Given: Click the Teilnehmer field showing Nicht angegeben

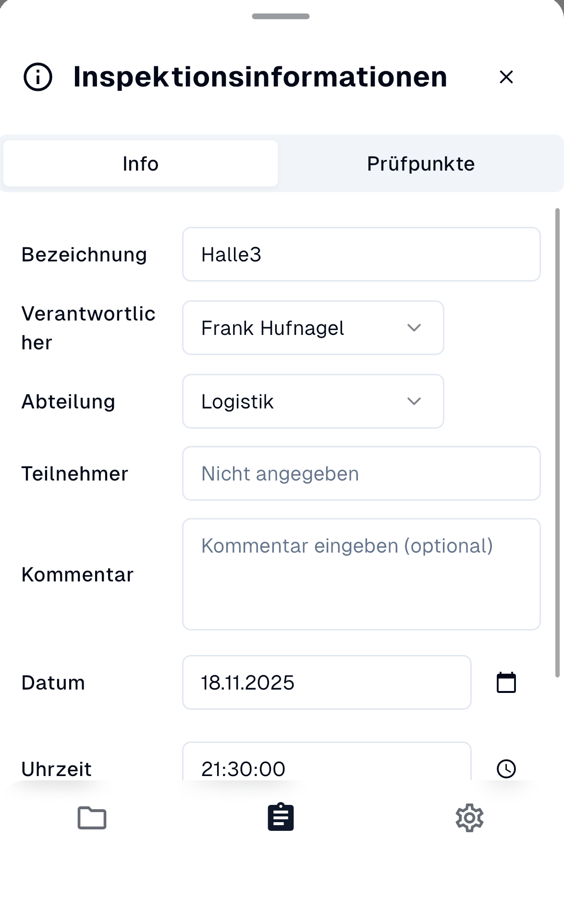Looking at the screenshot, I should pos(361,473).
